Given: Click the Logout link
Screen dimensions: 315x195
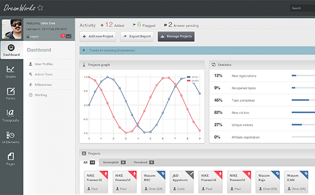Looking at the screenshot, I should (33, 37).
